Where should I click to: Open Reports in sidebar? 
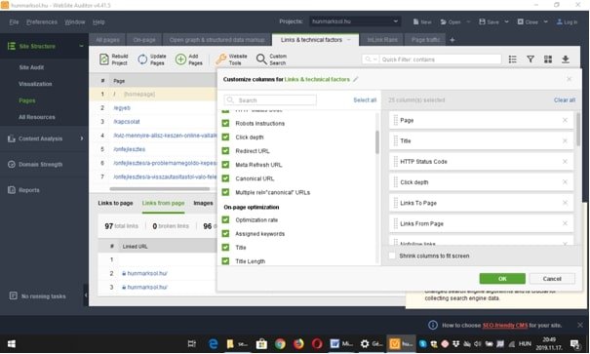[28, 190]
